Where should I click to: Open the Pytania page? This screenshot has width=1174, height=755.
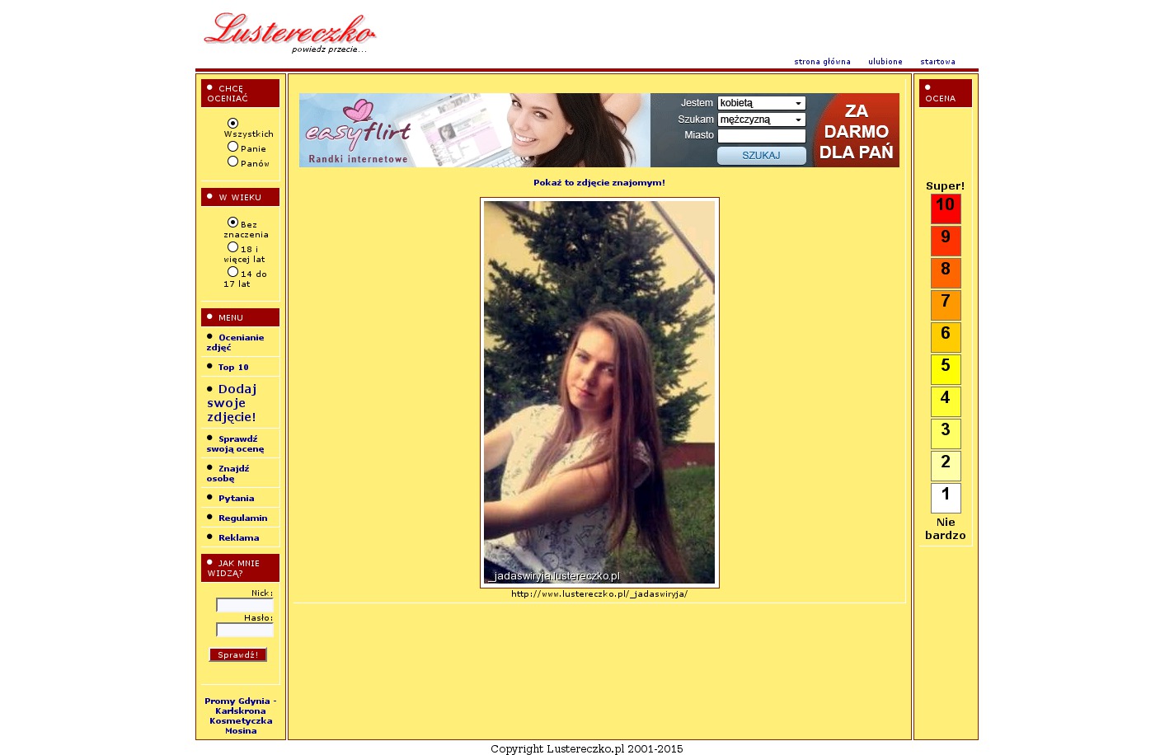click(x=236, y=499)
